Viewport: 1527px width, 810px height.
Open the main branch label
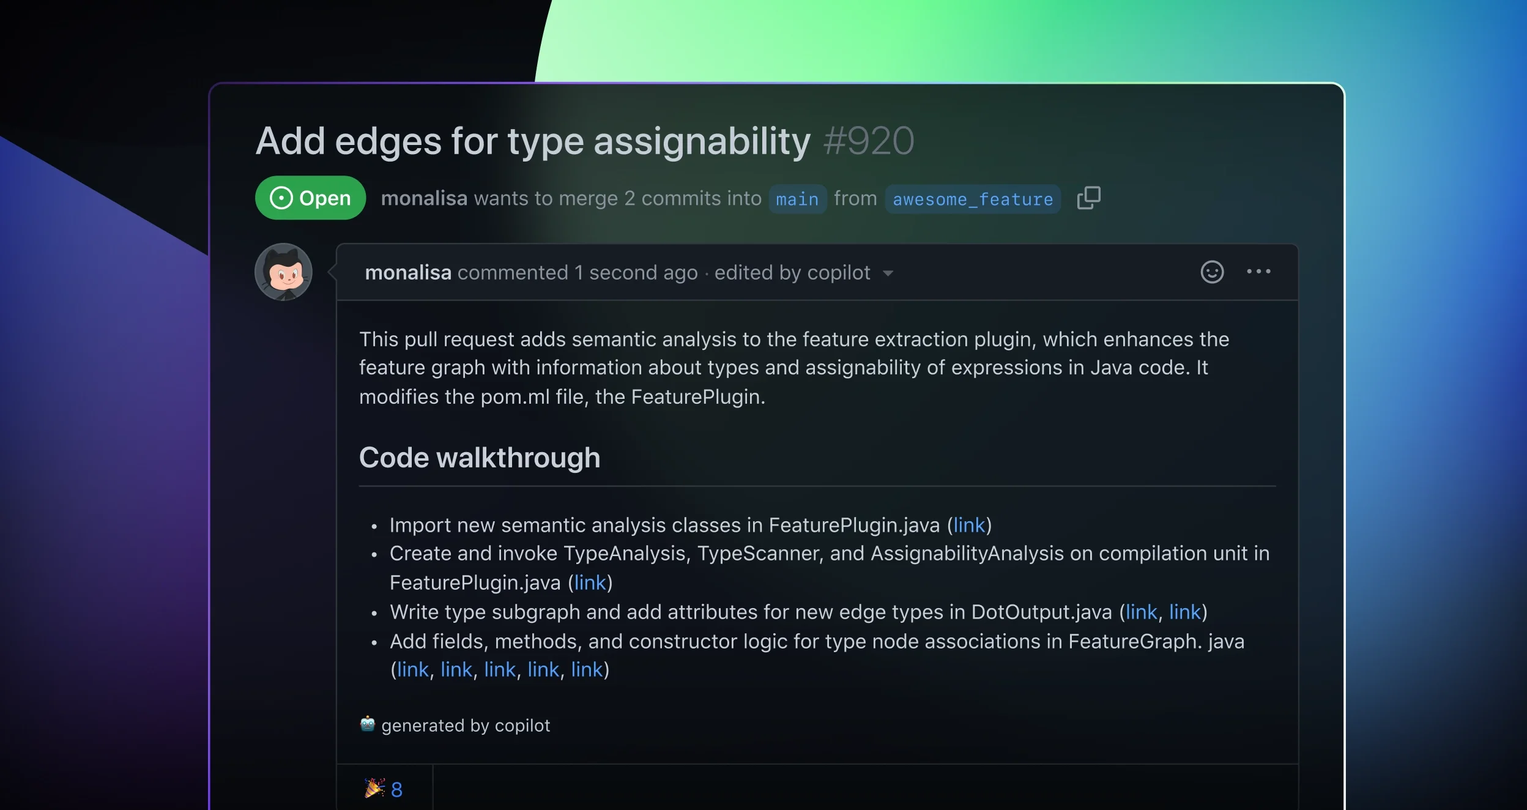[x=797, y=199]
